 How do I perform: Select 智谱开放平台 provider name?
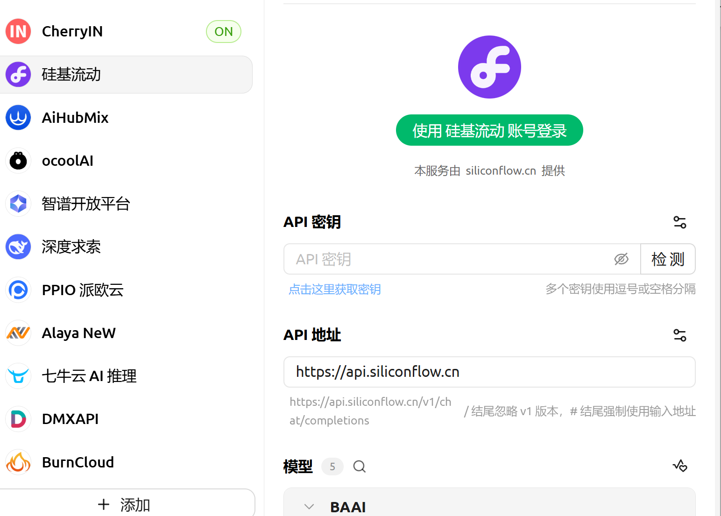coord(86,204)
